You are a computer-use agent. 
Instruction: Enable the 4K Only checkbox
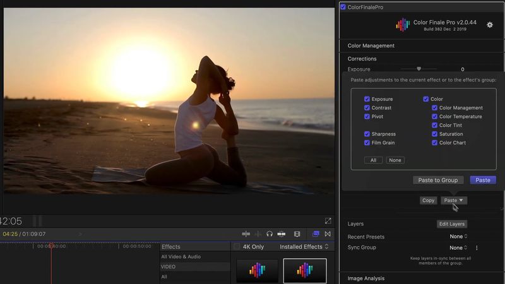[237, 247]
